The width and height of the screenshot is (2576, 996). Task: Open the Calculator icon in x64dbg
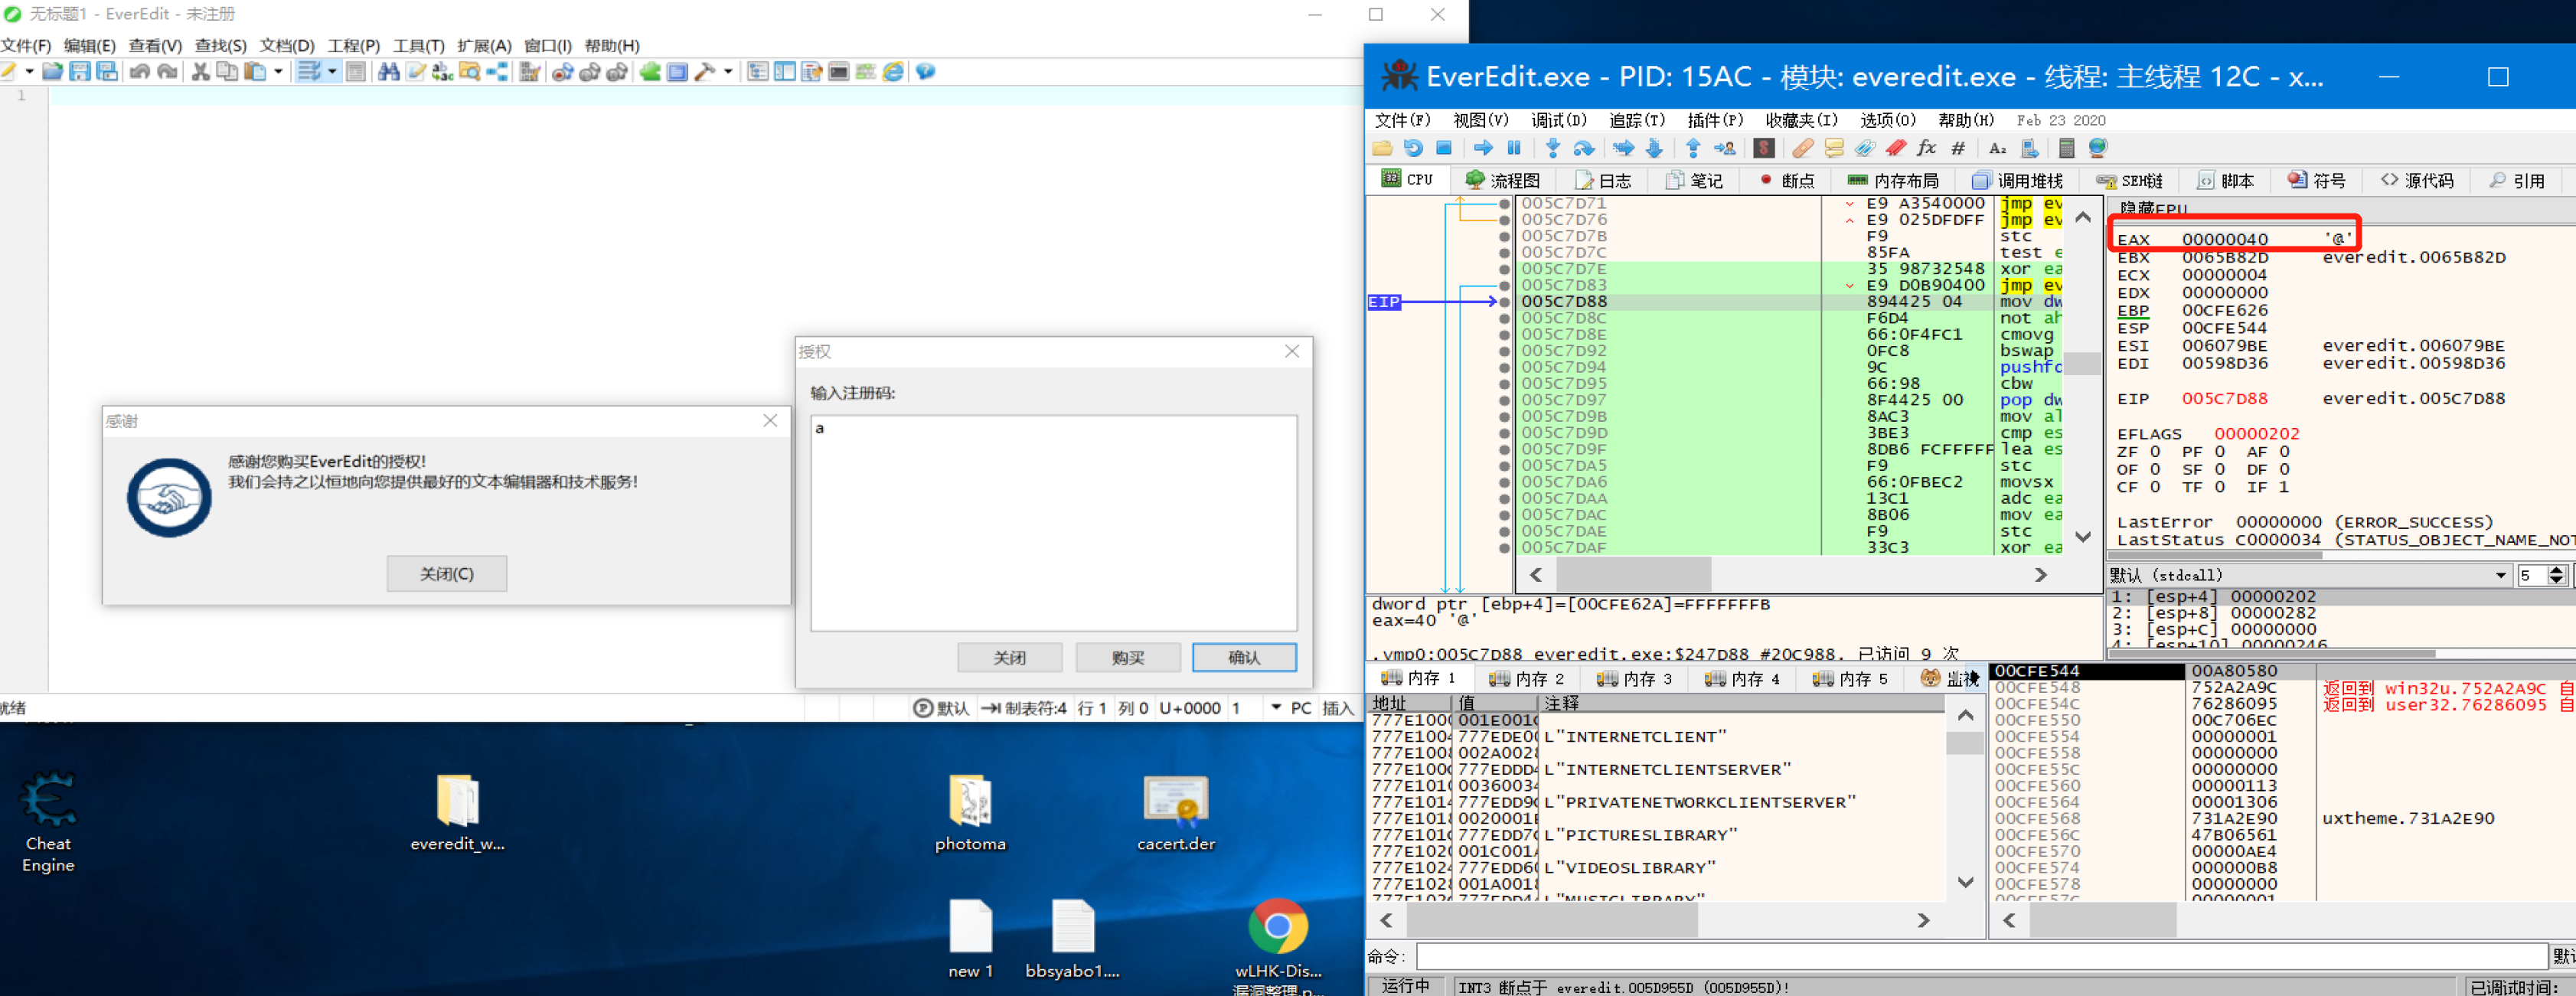[2066, 148]
